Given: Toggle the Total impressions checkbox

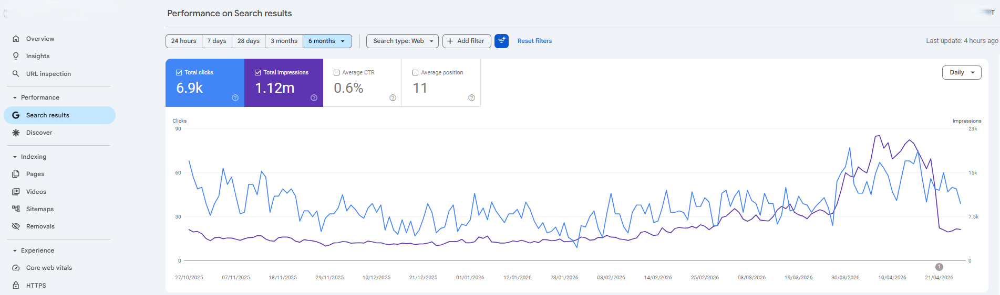Looking at the screenshot, I should click(258, 73).
